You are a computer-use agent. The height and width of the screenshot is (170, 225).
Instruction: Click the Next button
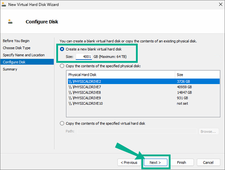point(155,162)
